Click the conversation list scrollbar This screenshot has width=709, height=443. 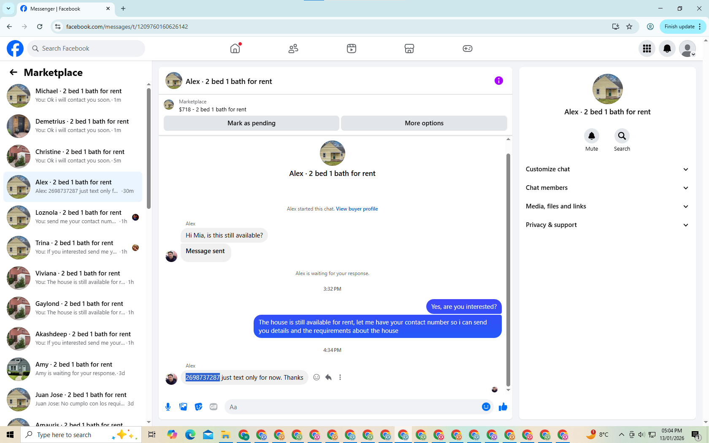point(149,148)
